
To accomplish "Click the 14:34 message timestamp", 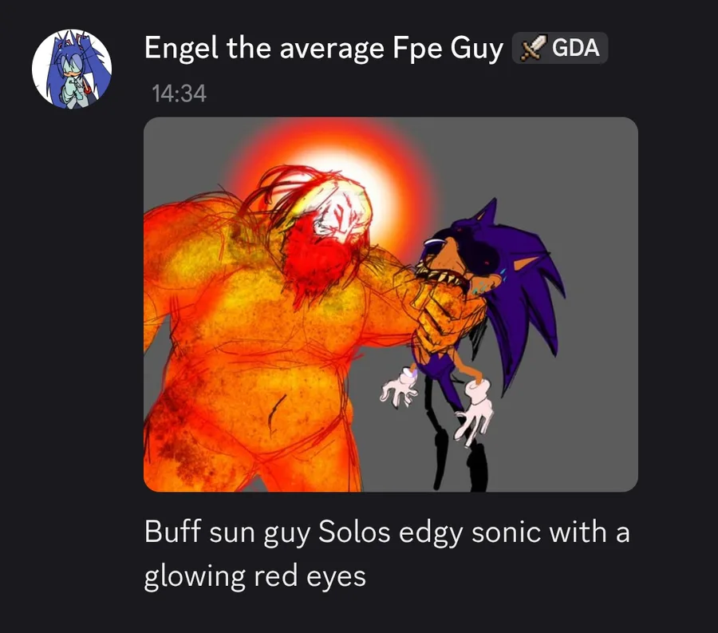I will [x=179, y=93].
